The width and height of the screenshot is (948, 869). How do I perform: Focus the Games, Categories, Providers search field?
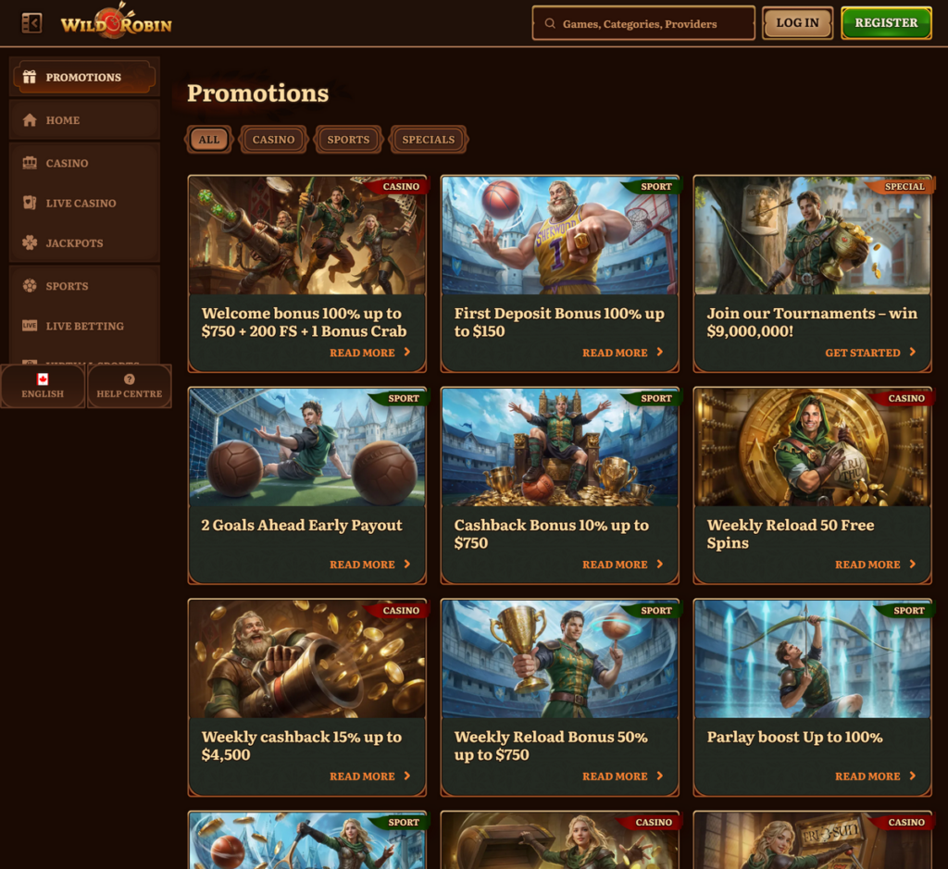click(643, 23)
